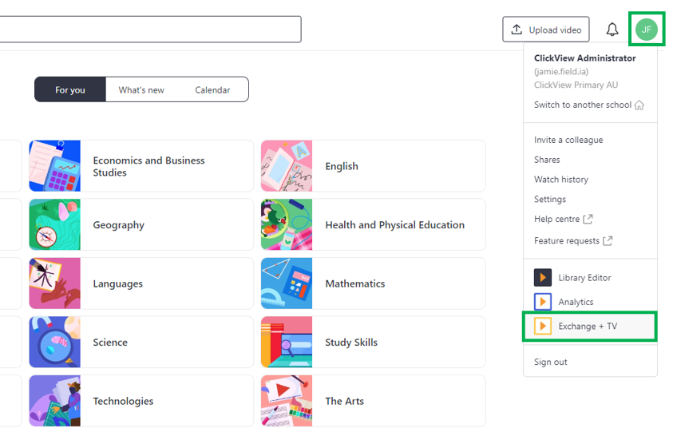The image size is (677, 432).
Task: Click Invite a colleague
Action: click(568, 140)
